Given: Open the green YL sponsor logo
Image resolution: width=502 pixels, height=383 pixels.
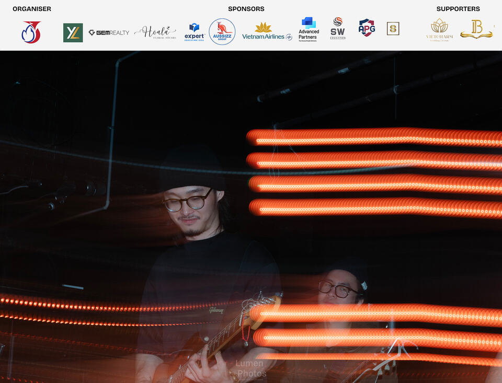Looking at the screenshot, I should click(73, 32).
